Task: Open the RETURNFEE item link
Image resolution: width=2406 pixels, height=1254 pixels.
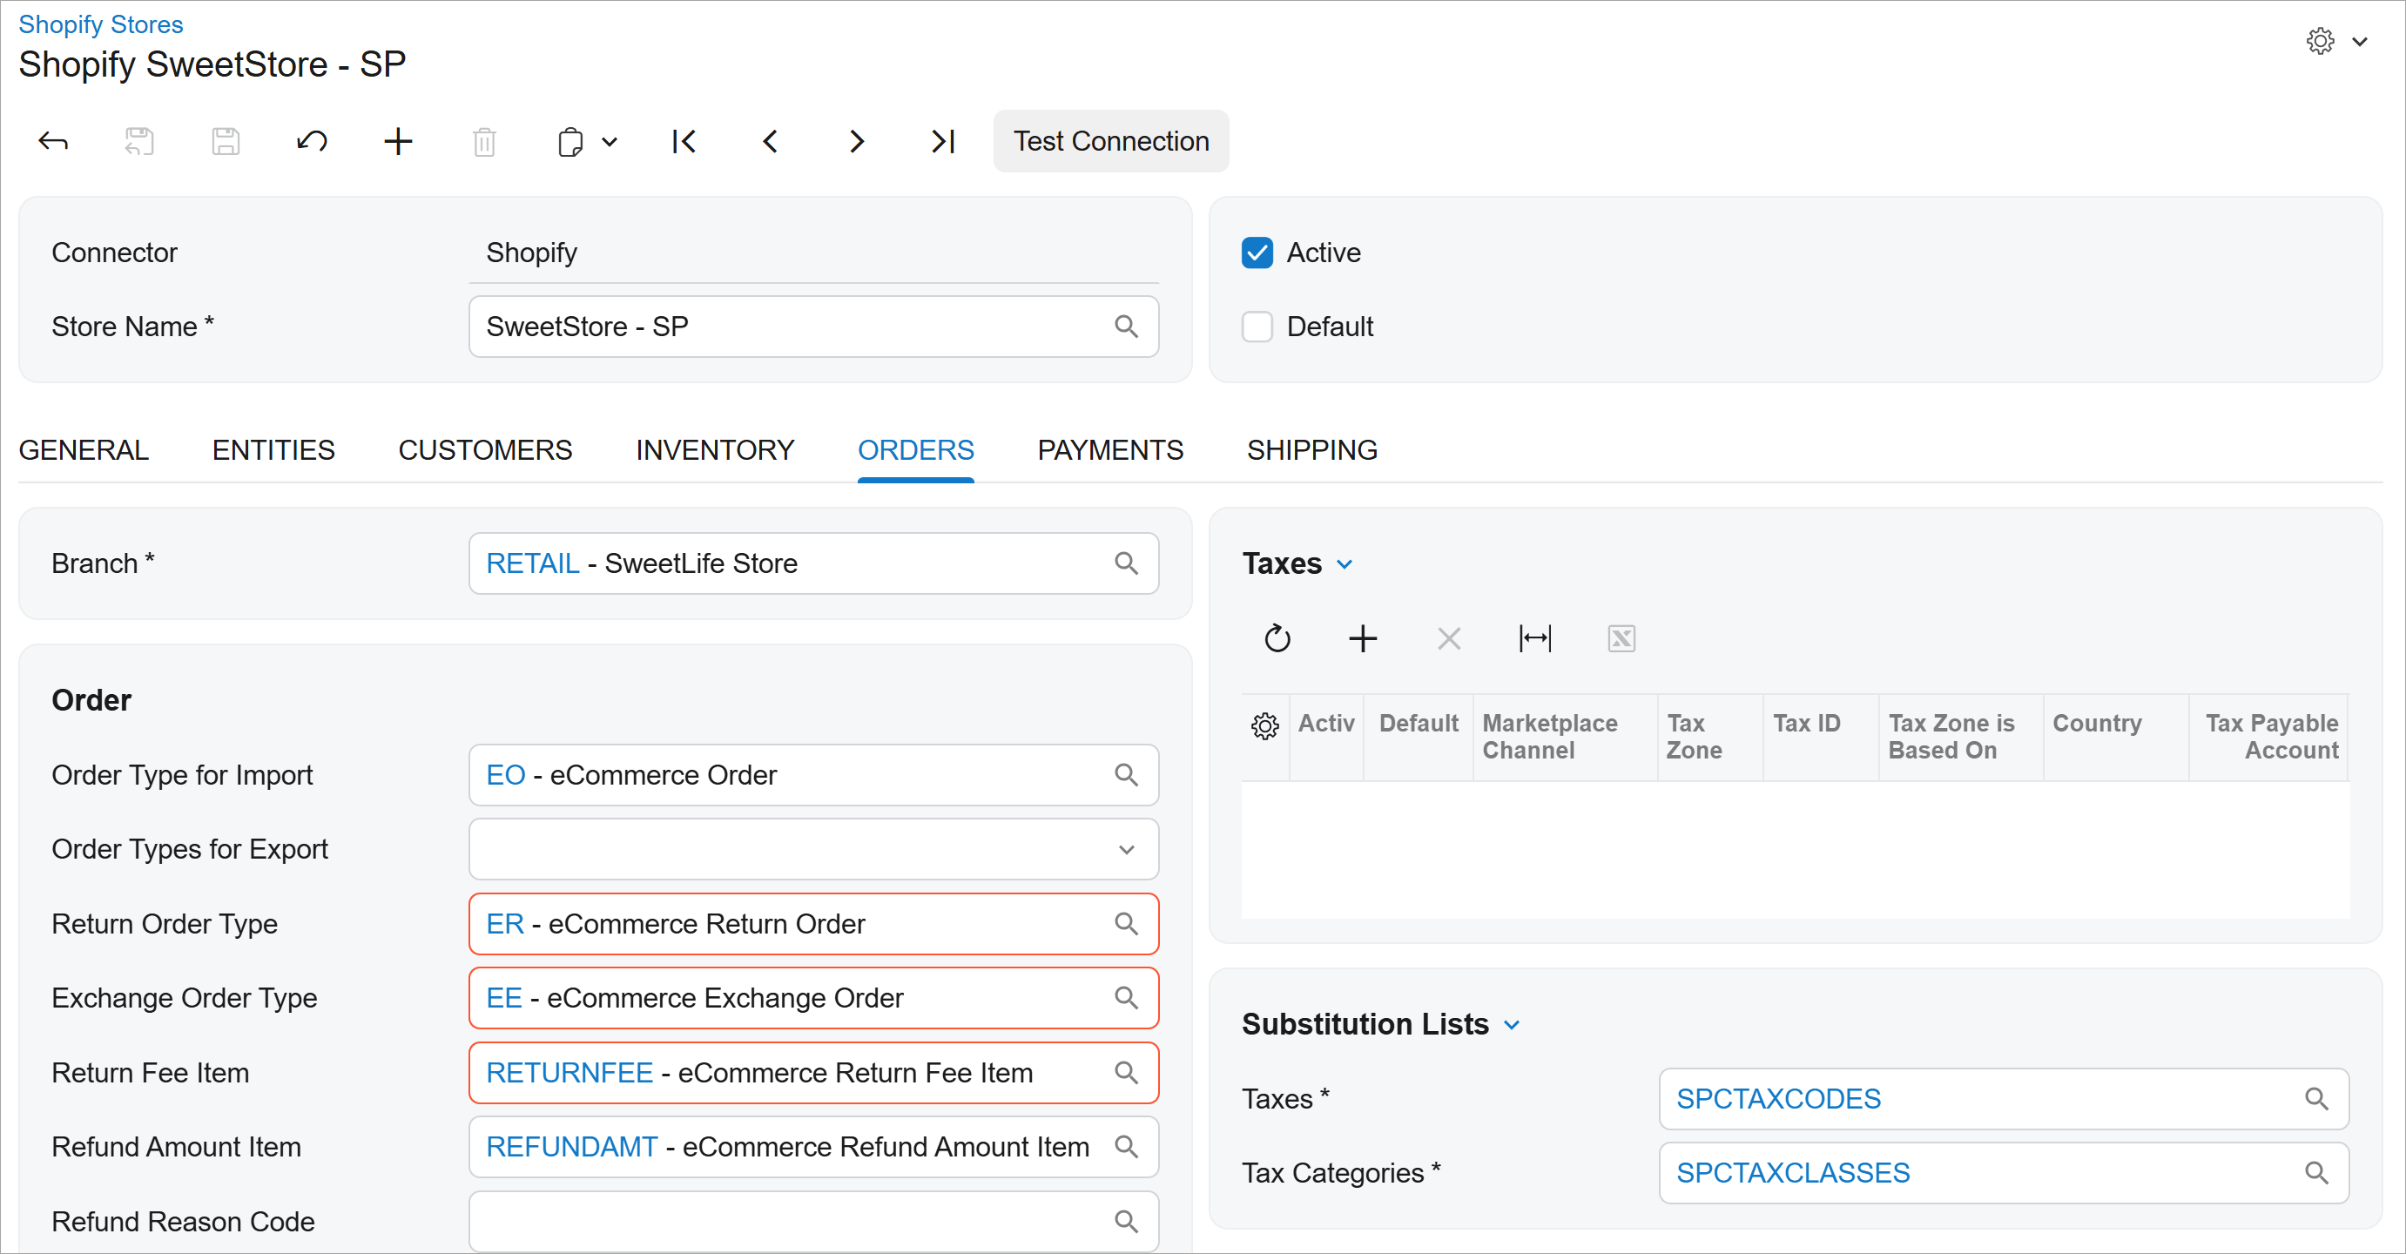Action: [x=569, y=1072]
